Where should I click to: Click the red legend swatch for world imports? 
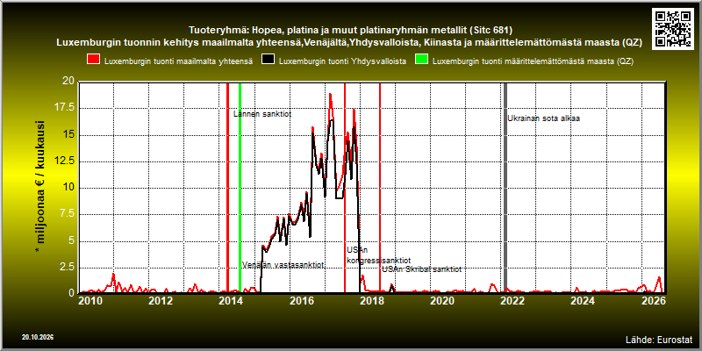coord(94,61)
